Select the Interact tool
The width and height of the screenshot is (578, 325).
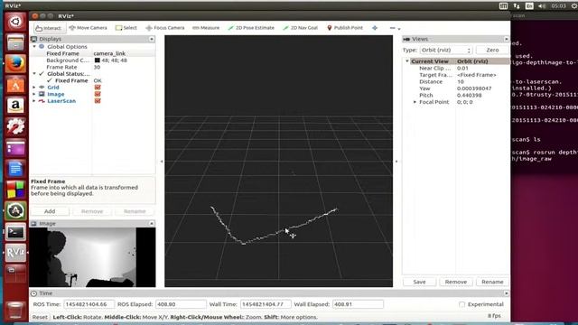click(x=49, y=28)
